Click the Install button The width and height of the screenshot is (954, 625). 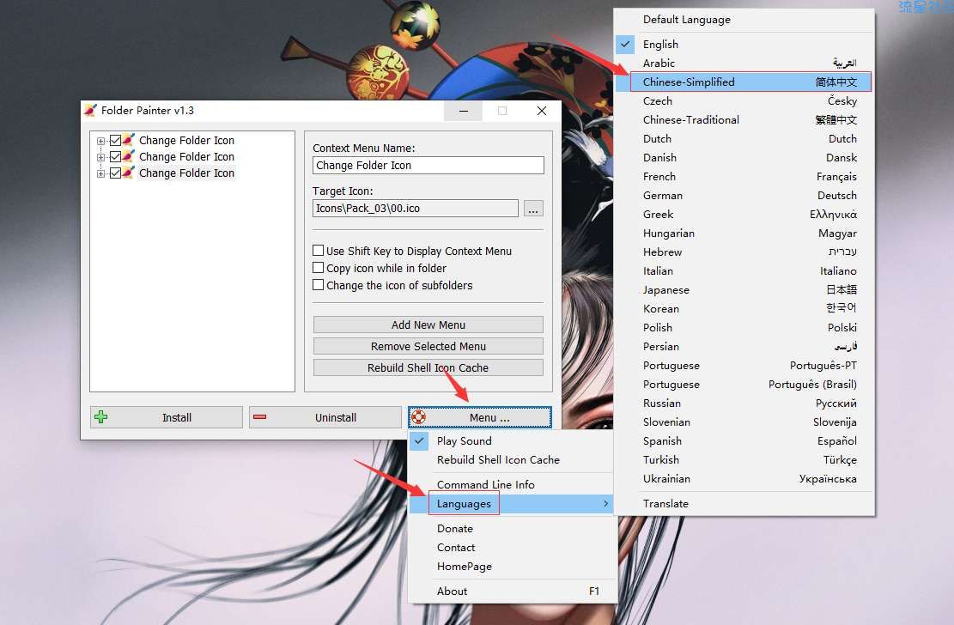[166, 417]
